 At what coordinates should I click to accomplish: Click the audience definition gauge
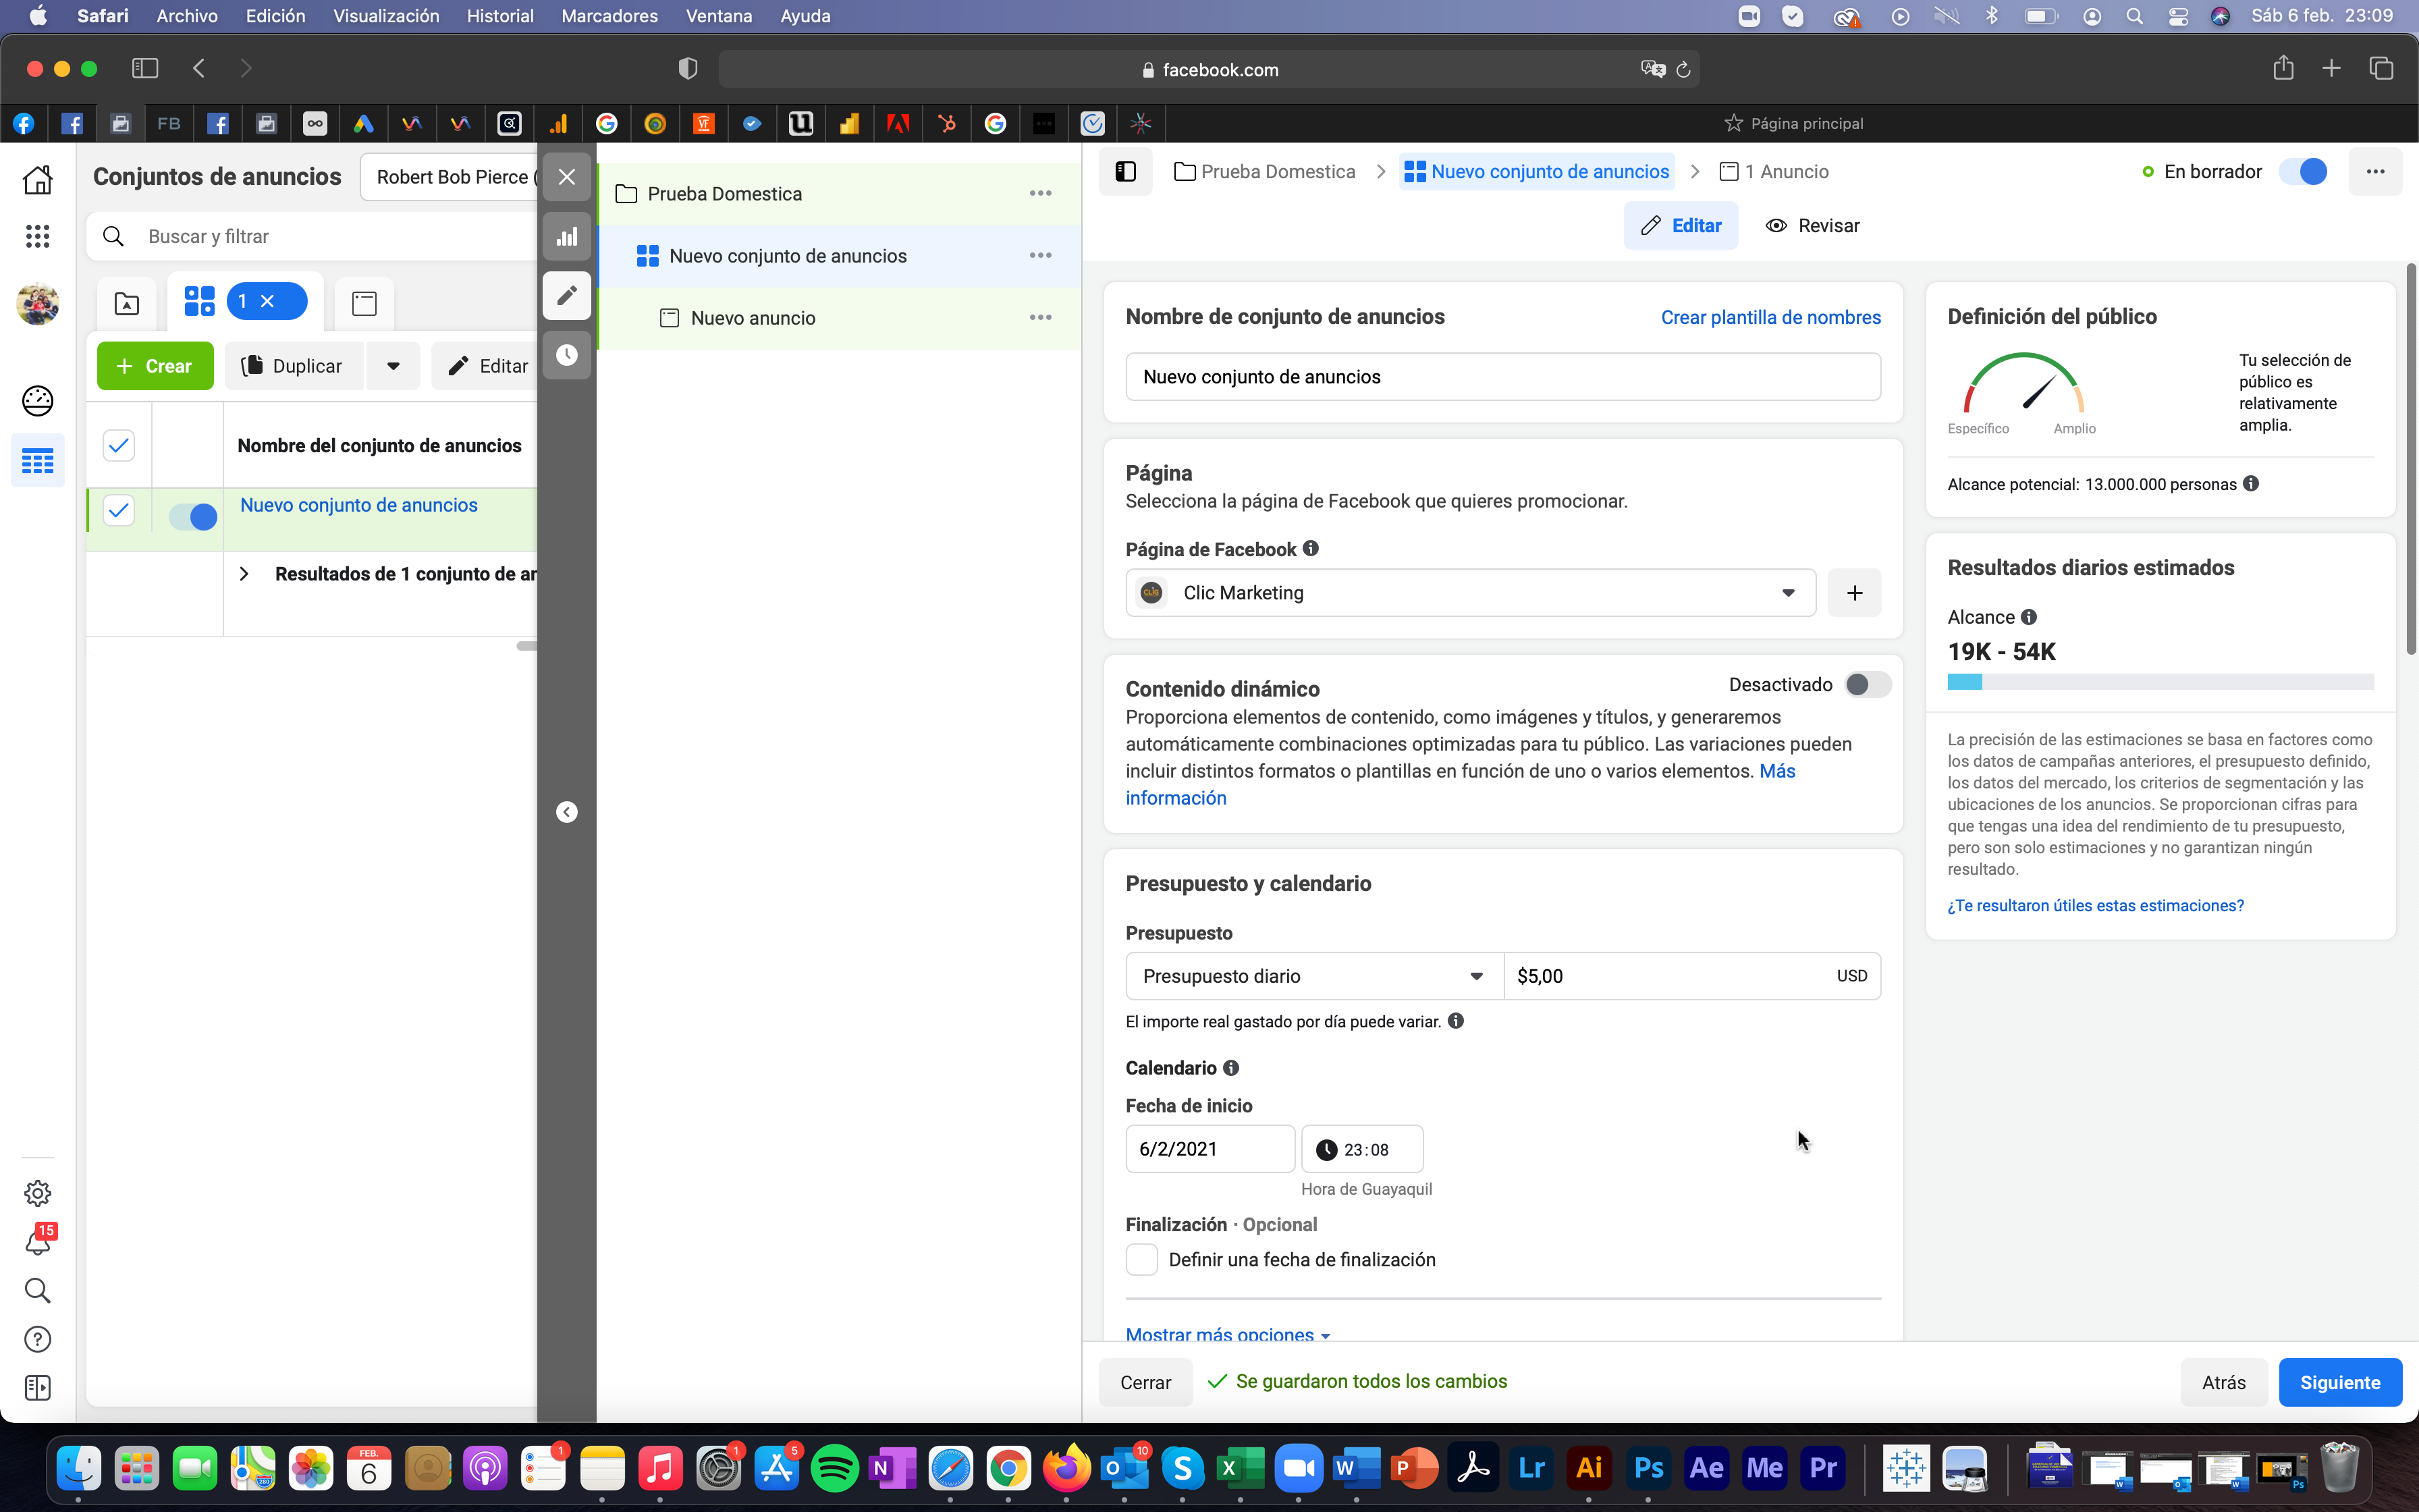tap(2023, 382)
